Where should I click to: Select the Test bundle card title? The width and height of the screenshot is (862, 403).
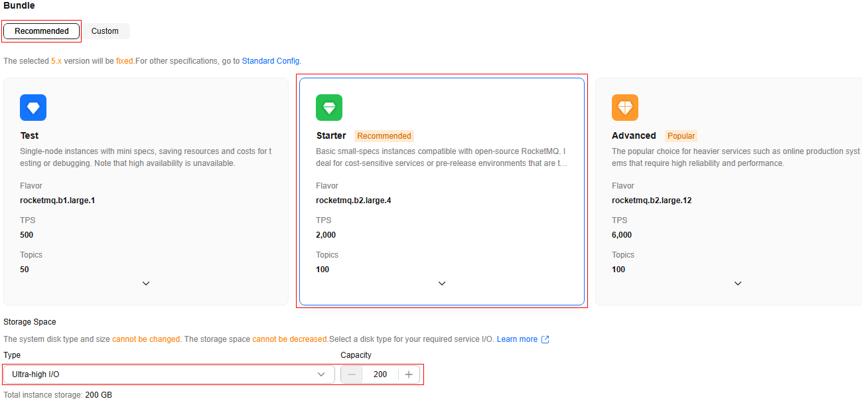(x=30, y=135)
